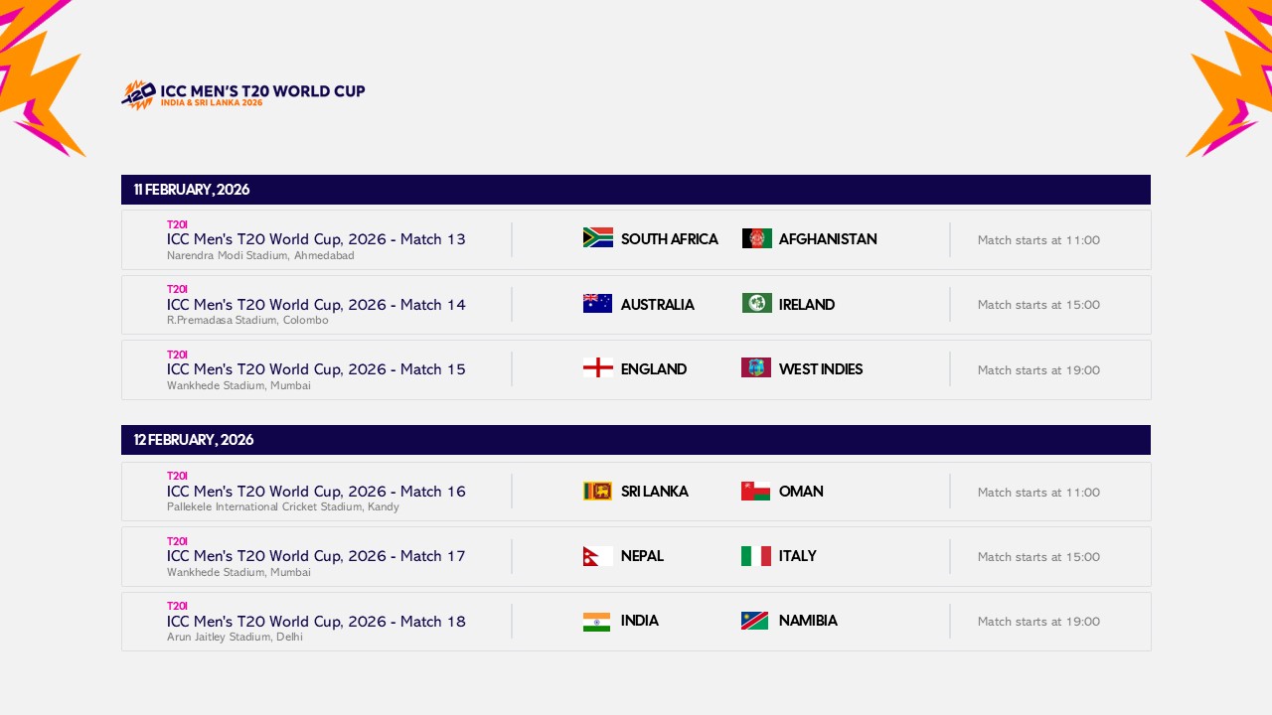The height and width of the screenshot is (715, 1272).
Task: Select the South Africa flag icon
Action: pyautogui.click(x=597, y=238)
